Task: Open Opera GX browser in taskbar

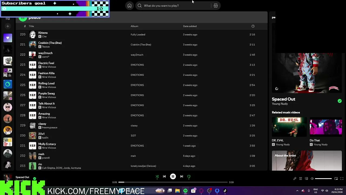Action: click(201, 191)
